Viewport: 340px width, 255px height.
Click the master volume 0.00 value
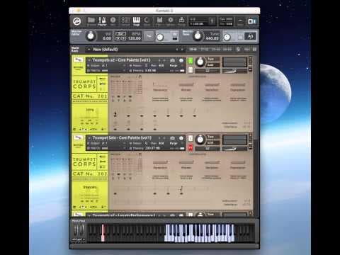point(107,38)
